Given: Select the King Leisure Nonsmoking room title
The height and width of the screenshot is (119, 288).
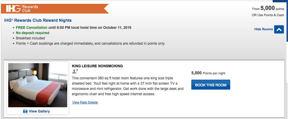Looking at the screenshot, I should pos(97,66).
